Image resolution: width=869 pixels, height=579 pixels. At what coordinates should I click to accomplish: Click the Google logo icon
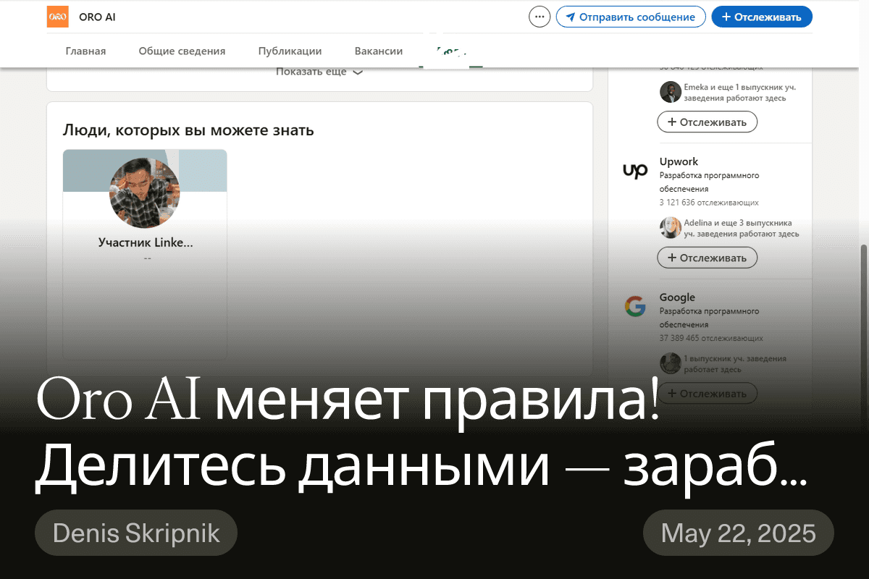pos(635,307)
